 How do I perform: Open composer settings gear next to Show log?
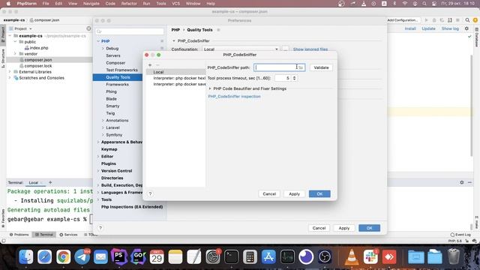[x=466, y=28]
